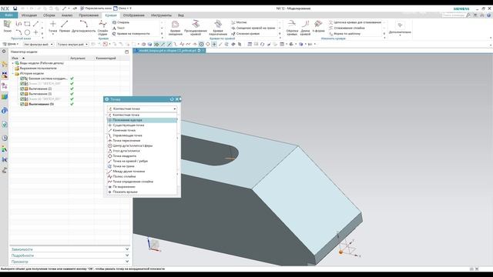Open the Файл menu tab
493x277 pixels.
pos(8,15)
